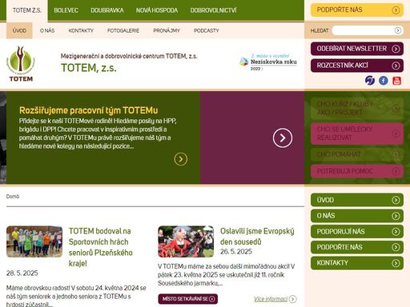Open KONTAKTY in the green sidebar
410x307 pixels.
[x=357, y=263]
